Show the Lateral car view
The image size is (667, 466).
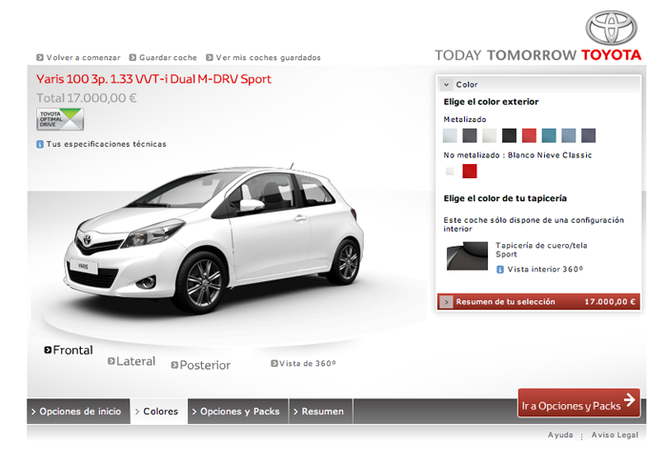pos(135,361)
